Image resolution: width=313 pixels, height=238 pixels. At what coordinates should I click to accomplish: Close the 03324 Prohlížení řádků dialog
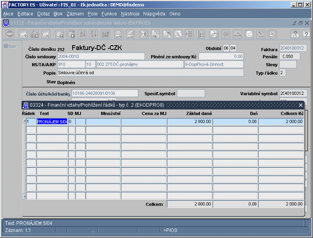coord(301,105)
